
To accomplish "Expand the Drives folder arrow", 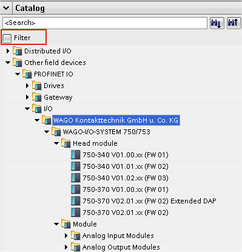I will (27, 86).
